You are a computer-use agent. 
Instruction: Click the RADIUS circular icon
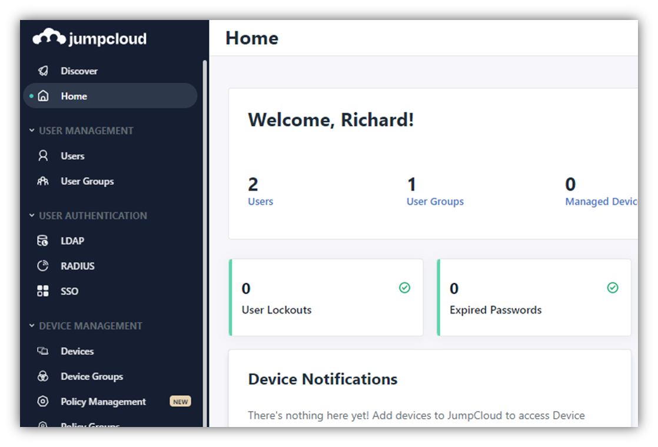43,266
